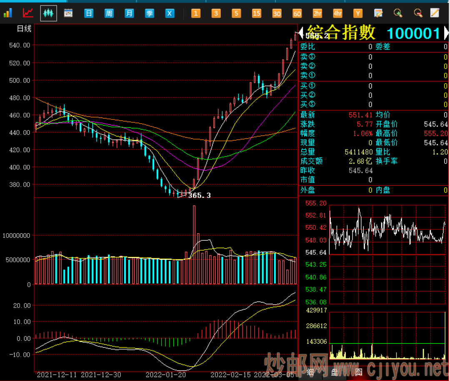The image size is (450, 381).
Task: Switch to quarterly 季 period
Action: 150,13
